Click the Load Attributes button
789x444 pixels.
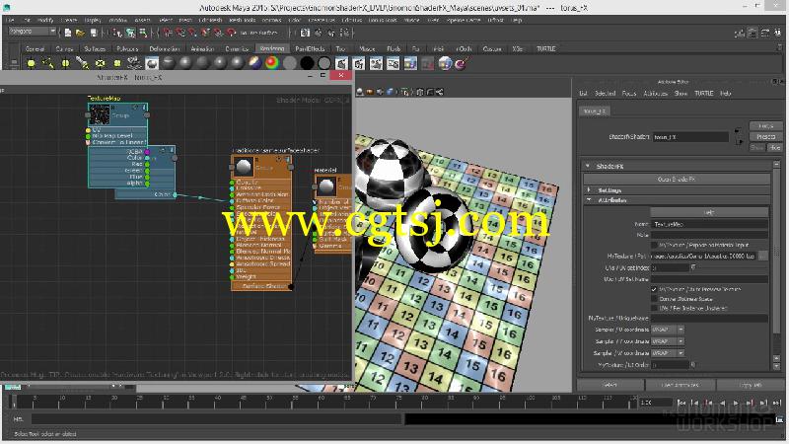(x=680, y=385)
